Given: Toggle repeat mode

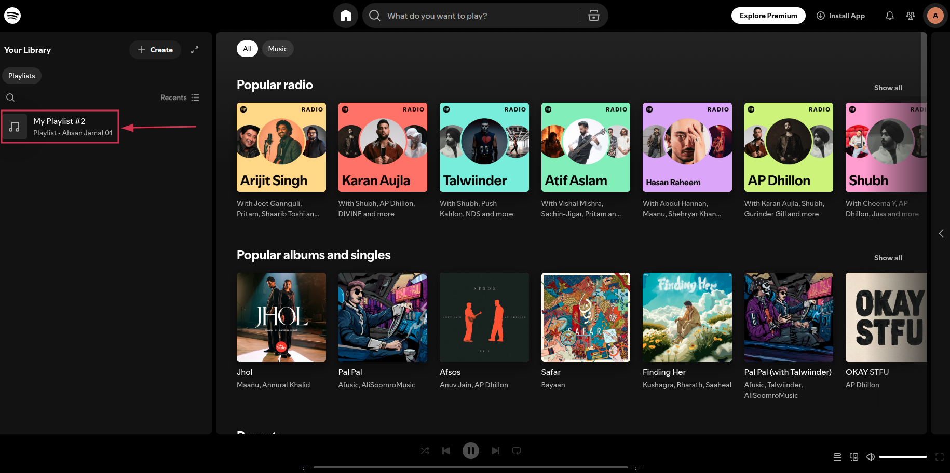Looking at the screenshot, I should (517, 451).
